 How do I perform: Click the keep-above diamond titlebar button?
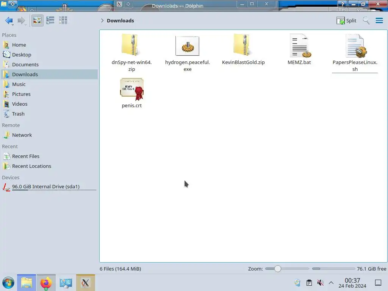pyautogui.click(x=13, y=4)
